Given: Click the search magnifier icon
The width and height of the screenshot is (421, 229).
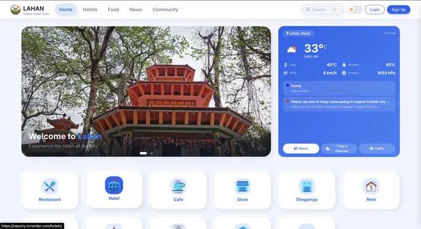Looking at the screenshot, I should click(x=308, y=9).
